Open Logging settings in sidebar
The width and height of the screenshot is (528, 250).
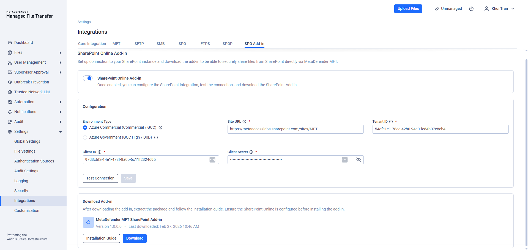click(x=21, y=181)
